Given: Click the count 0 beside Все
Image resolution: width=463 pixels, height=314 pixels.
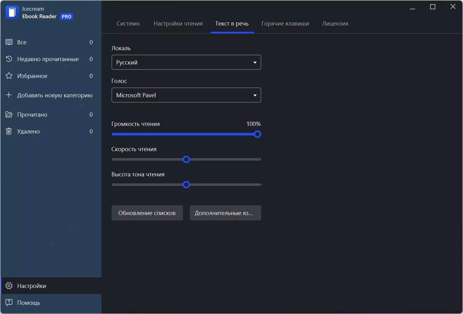Looking at the screenshot, I should click(x=91, y=42).
